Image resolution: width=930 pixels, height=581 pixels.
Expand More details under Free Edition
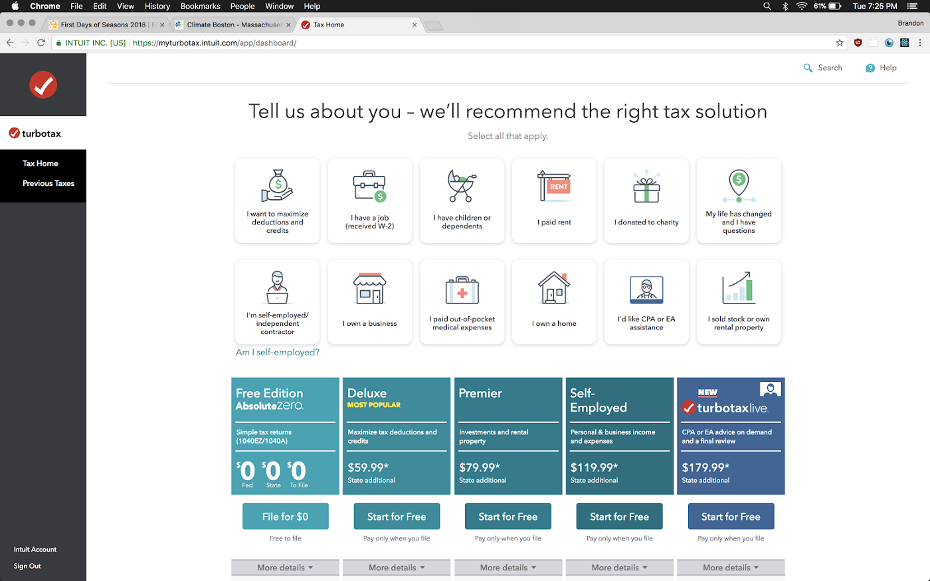pos(285,568)
